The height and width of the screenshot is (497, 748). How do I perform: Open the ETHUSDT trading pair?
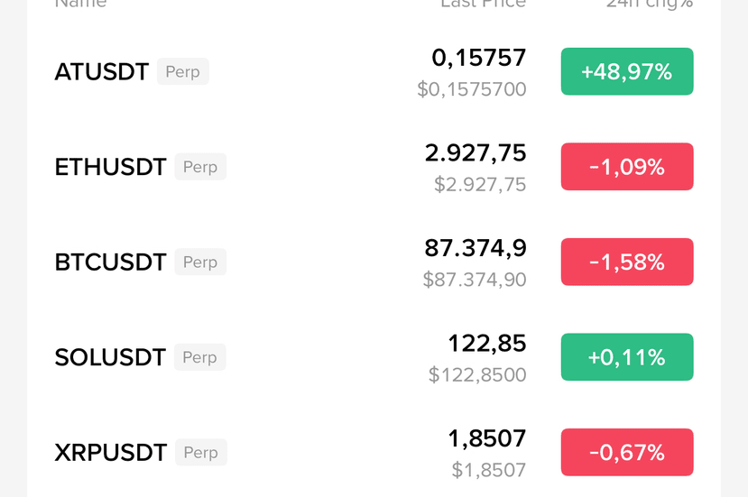click(110, 167)
